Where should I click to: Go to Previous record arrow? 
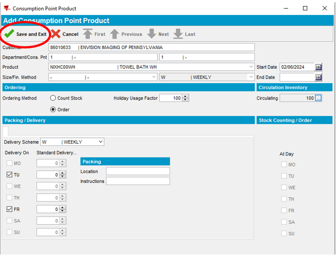tap(115, 34)
